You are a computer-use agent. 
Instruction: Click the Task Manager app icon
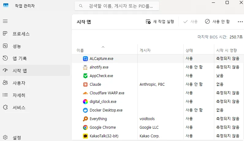(x=6, y=5)
